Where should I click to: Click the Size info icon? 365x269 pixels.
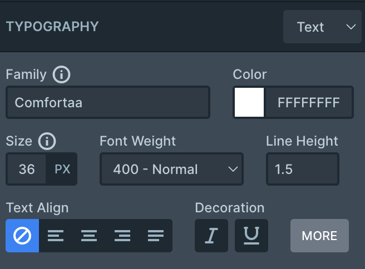pyautogui.click(x=47, y=141)
